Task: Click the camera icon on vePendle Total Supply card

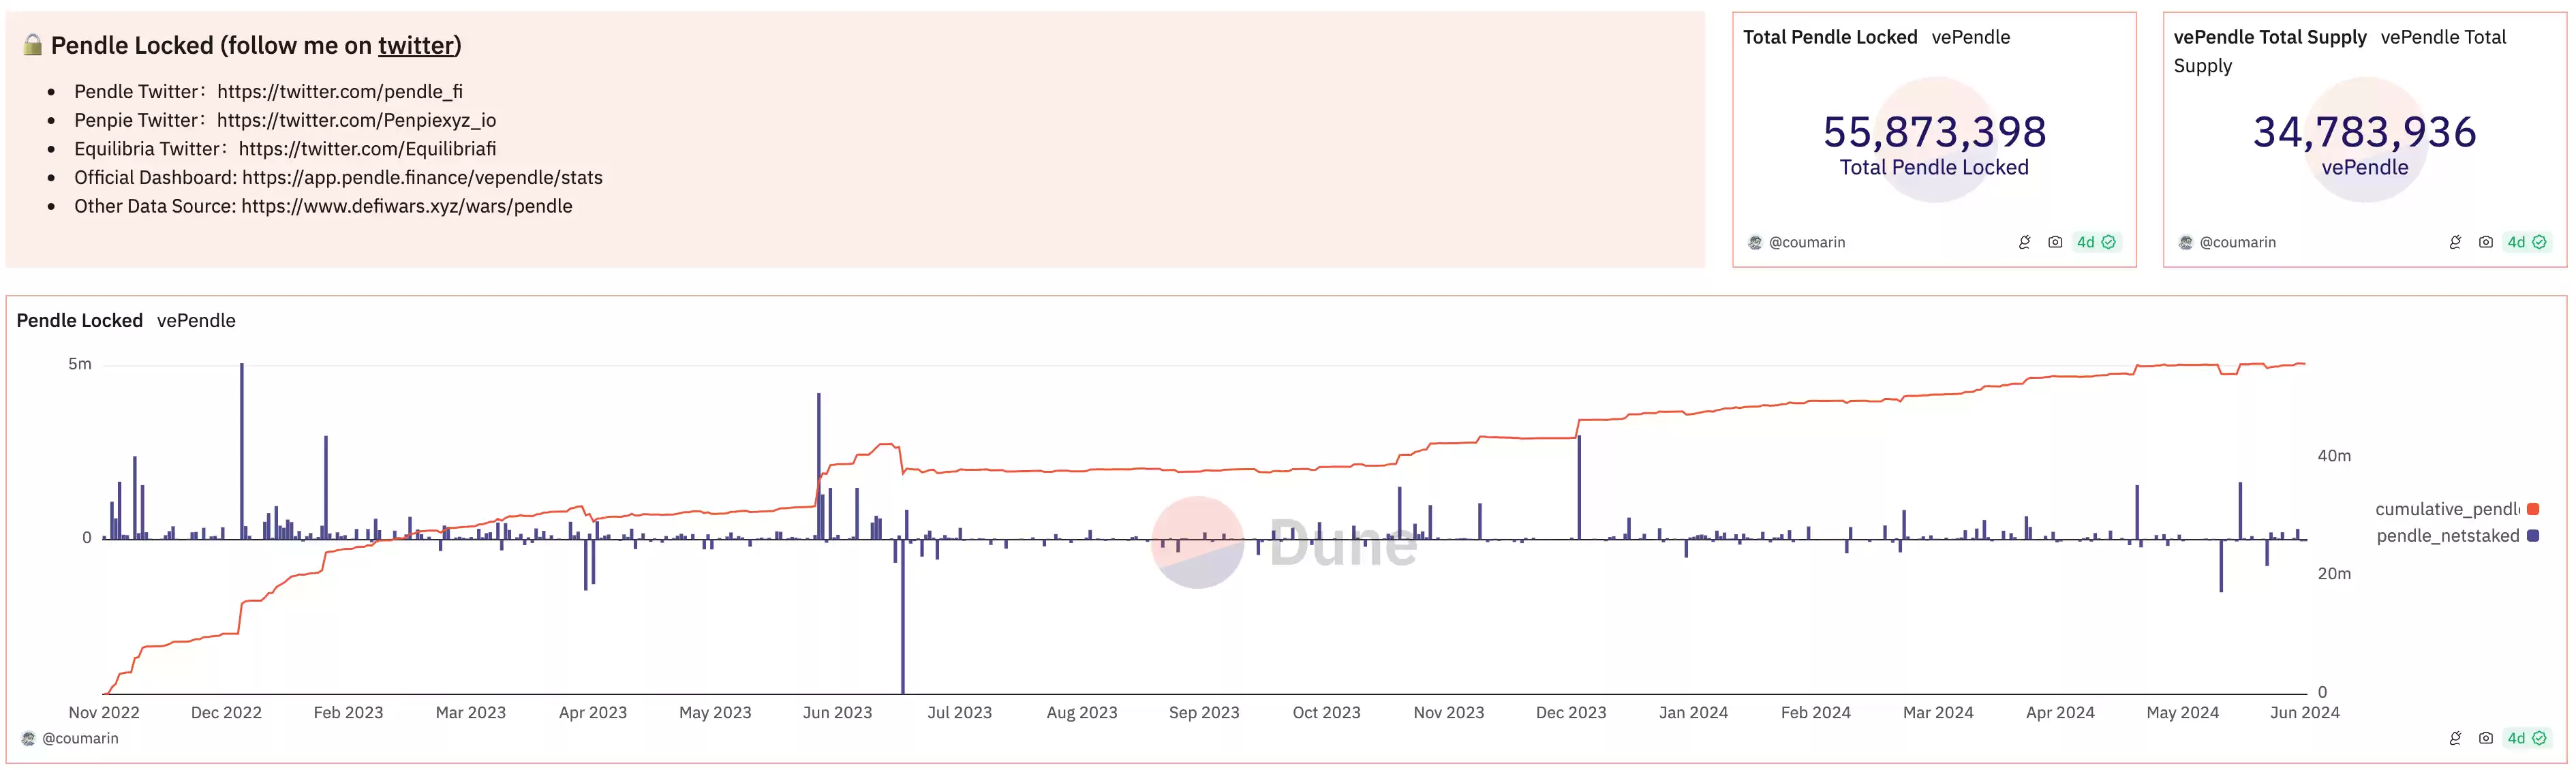Action: point(2486,242)
